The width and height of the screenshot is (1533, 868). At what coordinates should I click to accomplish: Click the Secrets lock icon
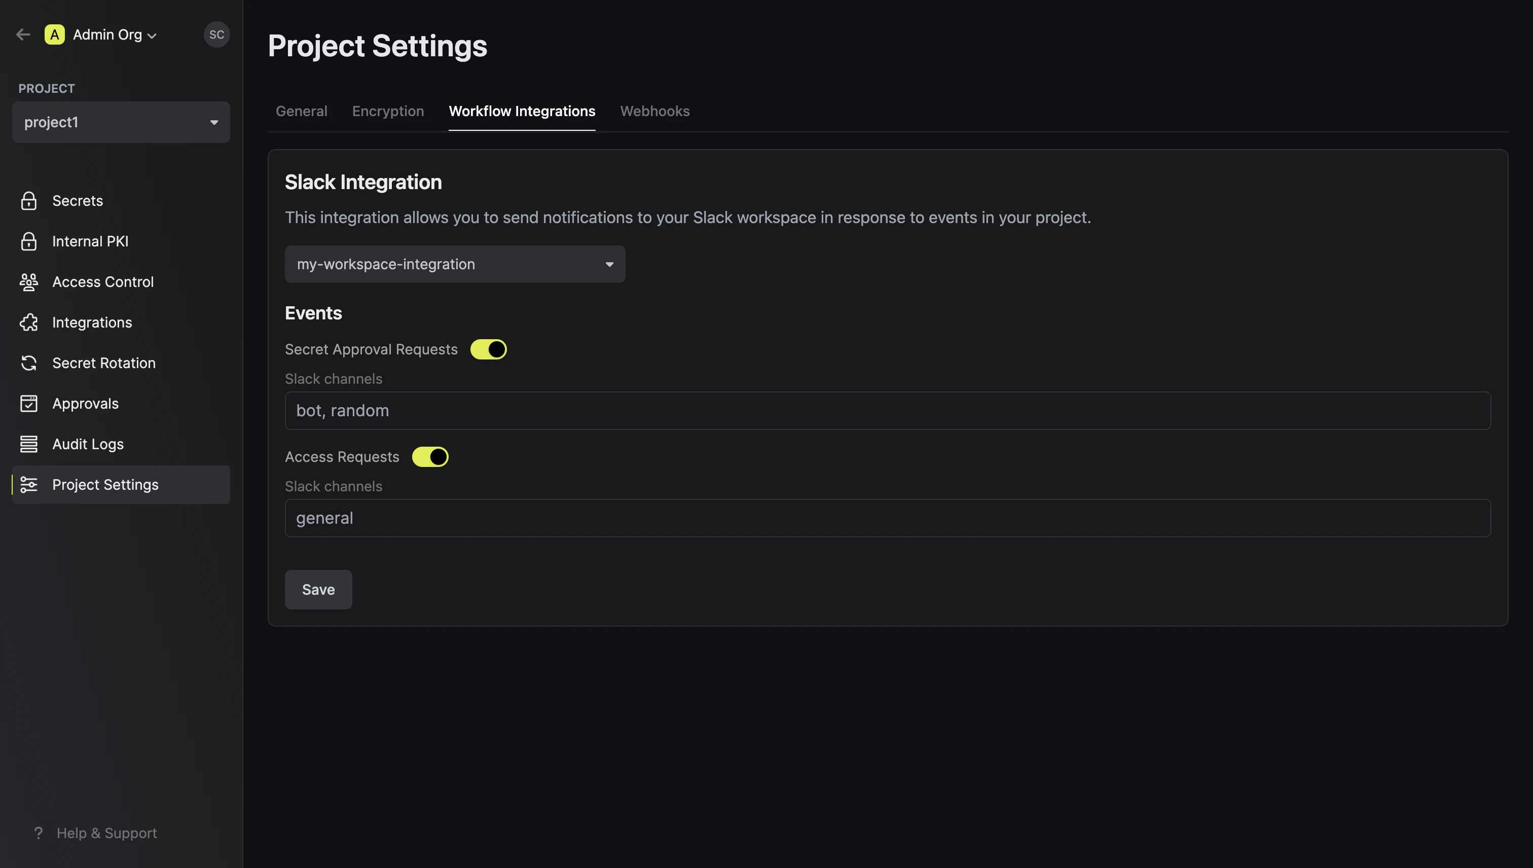coord(28,201)
